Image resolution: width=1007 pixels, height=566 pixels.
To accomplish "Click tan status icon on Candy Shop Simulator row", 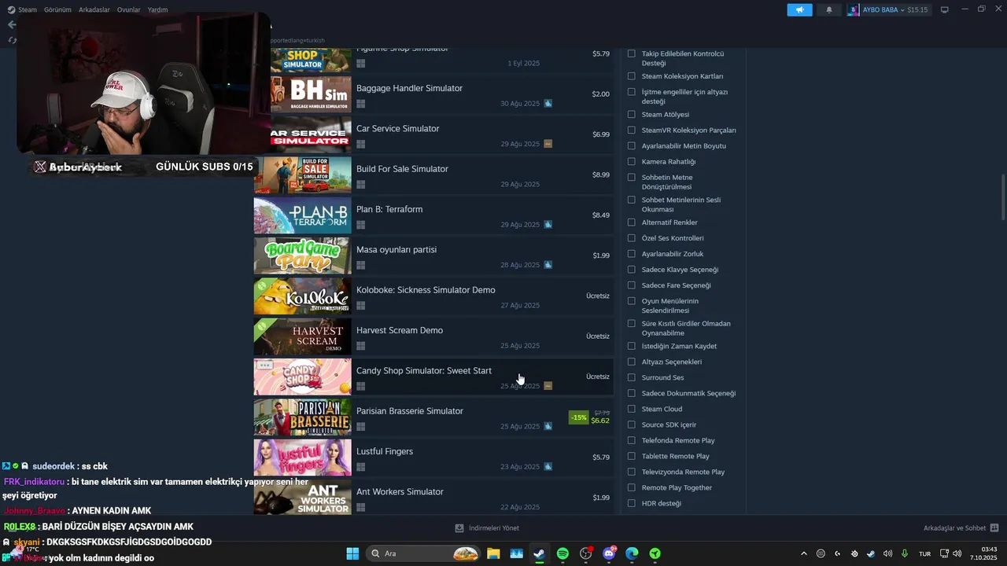I will pyautogui.click(x=548, y=386).
